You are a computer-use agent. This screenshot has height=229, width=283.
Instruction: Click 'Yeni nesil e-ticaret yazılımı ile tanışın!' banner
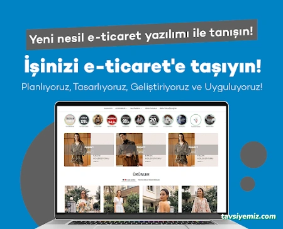pos(141,35)
